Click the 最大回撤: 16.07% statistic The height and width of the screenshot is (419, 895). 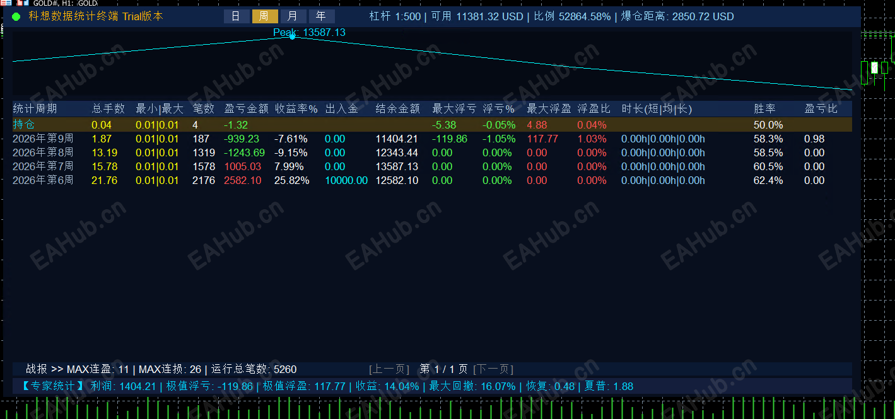click(x=472, y=386)
